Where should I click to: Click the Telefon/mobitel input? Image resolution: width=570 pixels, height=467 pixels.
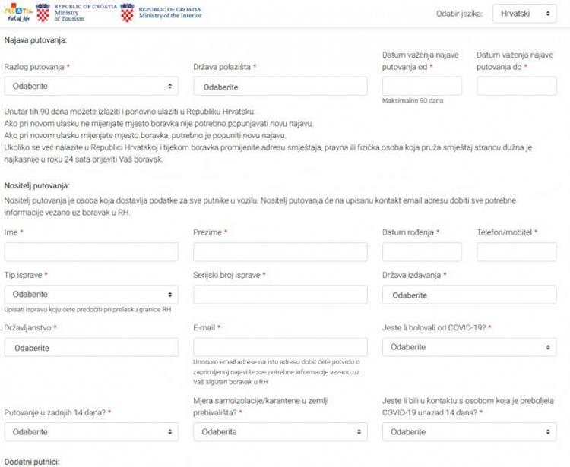point(516,252)
